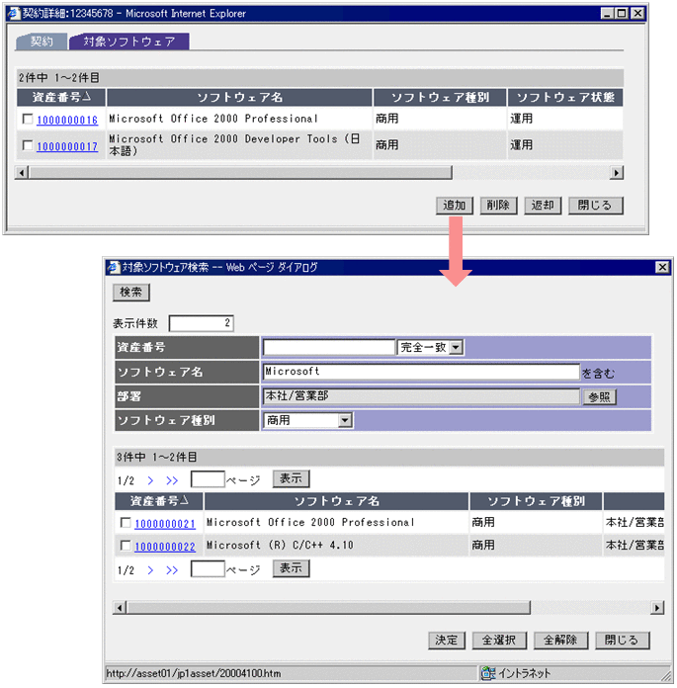Jump to last page using lower >> link
Viewport: 677px width, 688px height.
pyautogui.click(x=172, y=570)
